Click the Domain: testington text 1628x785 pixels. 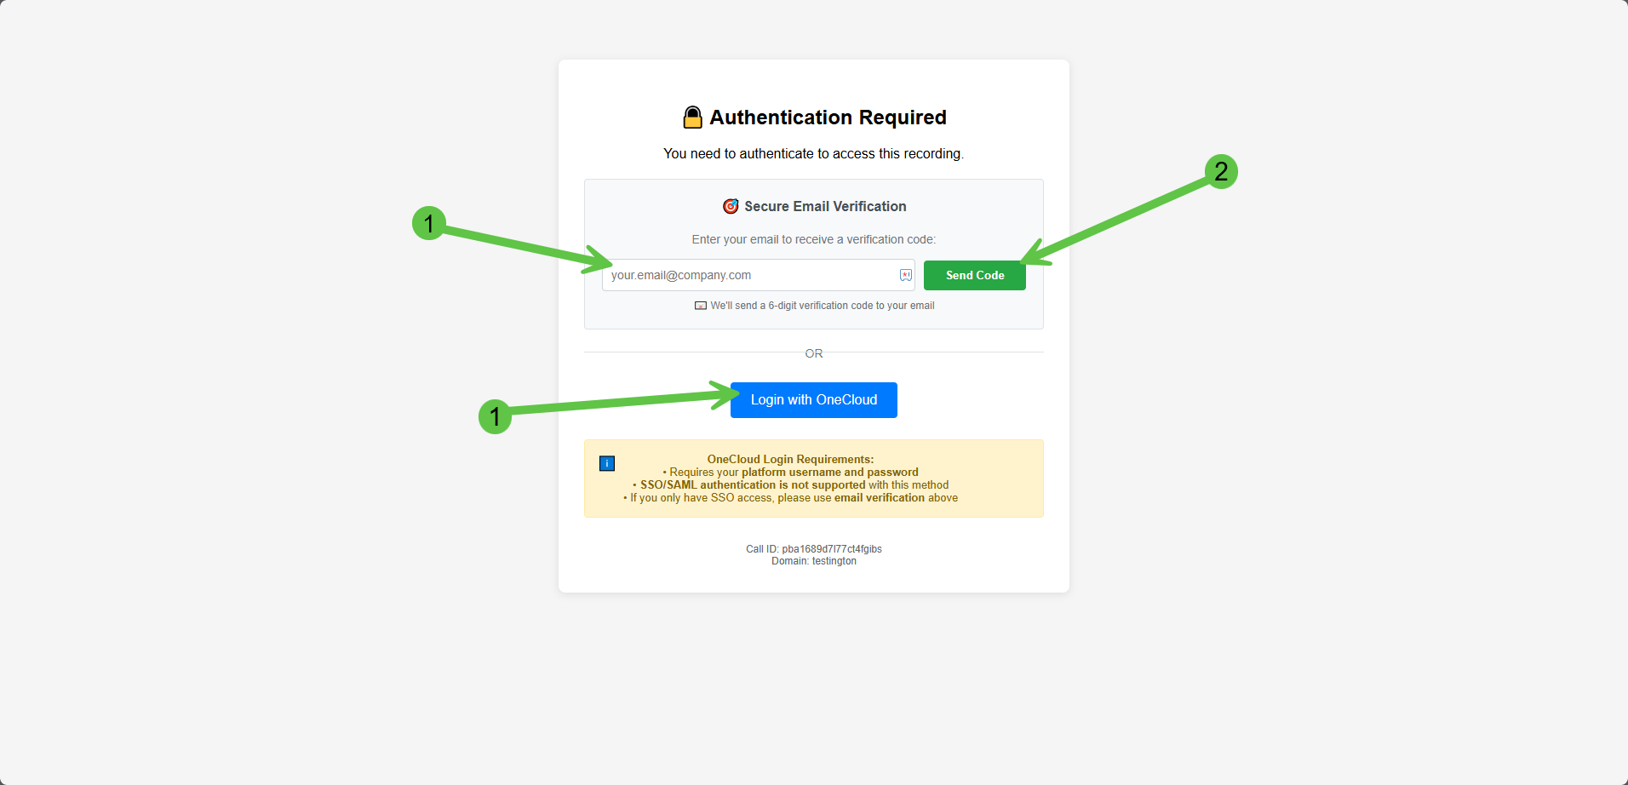click(814, 561)
